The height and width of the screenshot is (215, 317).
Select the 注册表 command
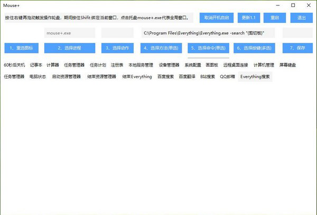[x=117, y=65]
